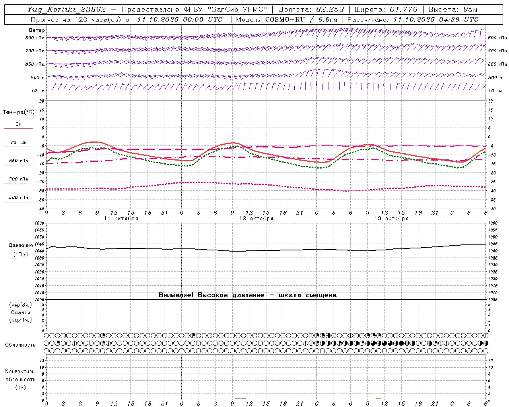Click the Модель COSMO-RU / 6.6км label
The width and height of the screenshot is (509, 407).
286,19
